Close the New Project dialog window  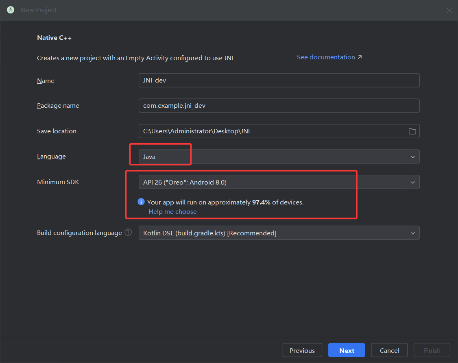(x=449, y=10)
